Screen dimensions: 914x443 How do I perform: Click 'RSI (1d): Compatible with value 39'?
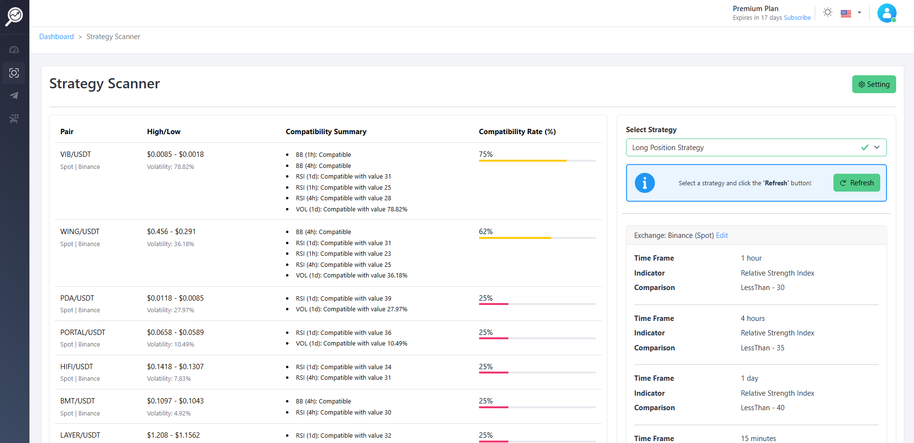(x=343, y=299)
